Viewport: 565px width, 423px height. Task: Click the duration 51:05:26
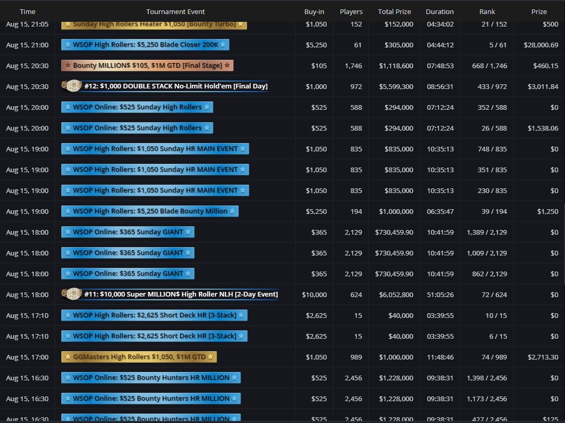tap(440, 294)
